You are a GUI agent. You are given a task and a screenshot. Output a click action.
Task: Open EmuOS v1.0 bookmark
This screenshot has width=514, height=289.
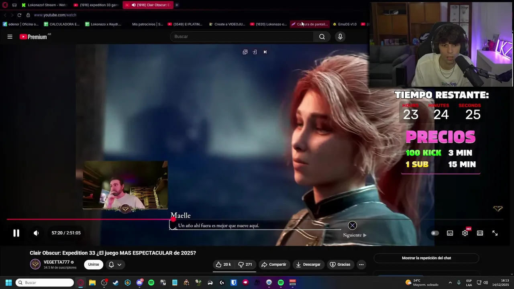[x=345, y=24]
